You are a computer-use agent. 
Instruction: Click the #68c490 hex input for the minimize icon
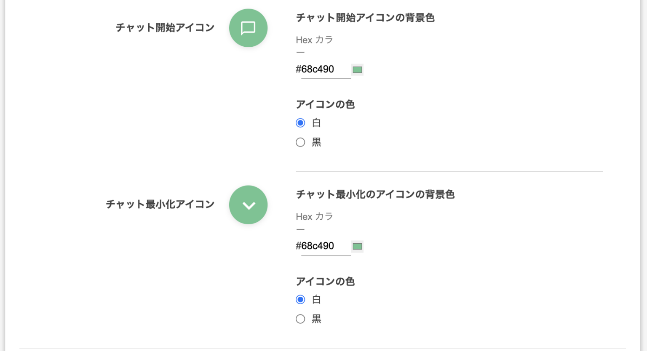point(322,246)
